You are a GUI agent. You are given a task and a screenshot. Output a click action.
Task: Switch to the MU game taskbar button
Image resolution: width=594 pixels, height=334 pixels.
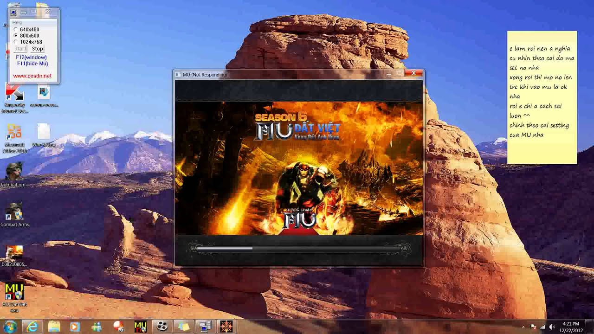point(226,327)
